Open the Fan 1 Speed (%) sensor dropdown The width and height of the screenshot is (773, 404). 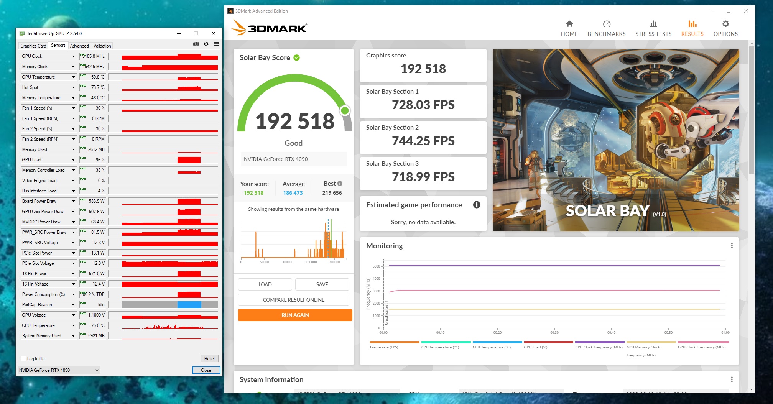click(73, 108)
